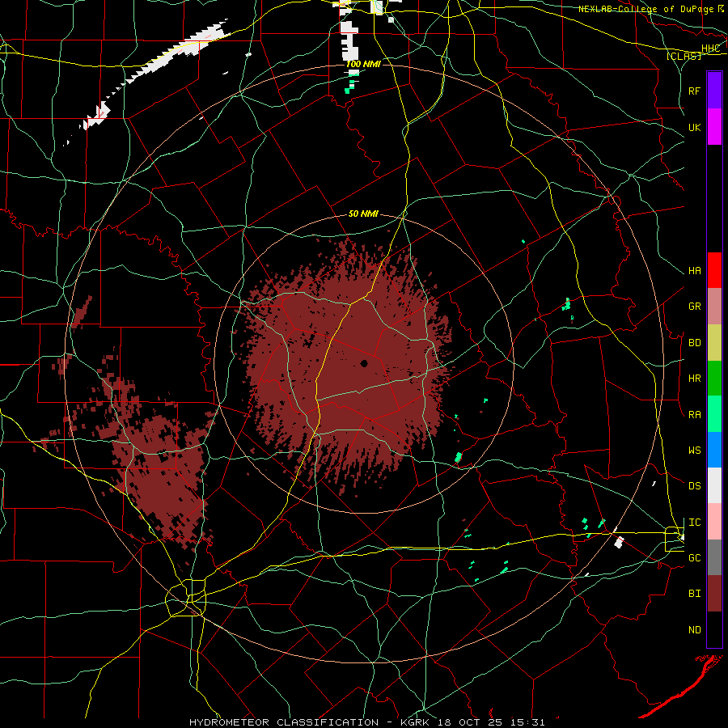
Task: Click the [CLAS] label
Action: tap(684, 56)
